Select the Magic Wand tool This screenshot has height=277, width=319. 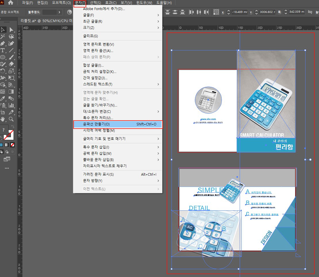click(x=3, y=36)
